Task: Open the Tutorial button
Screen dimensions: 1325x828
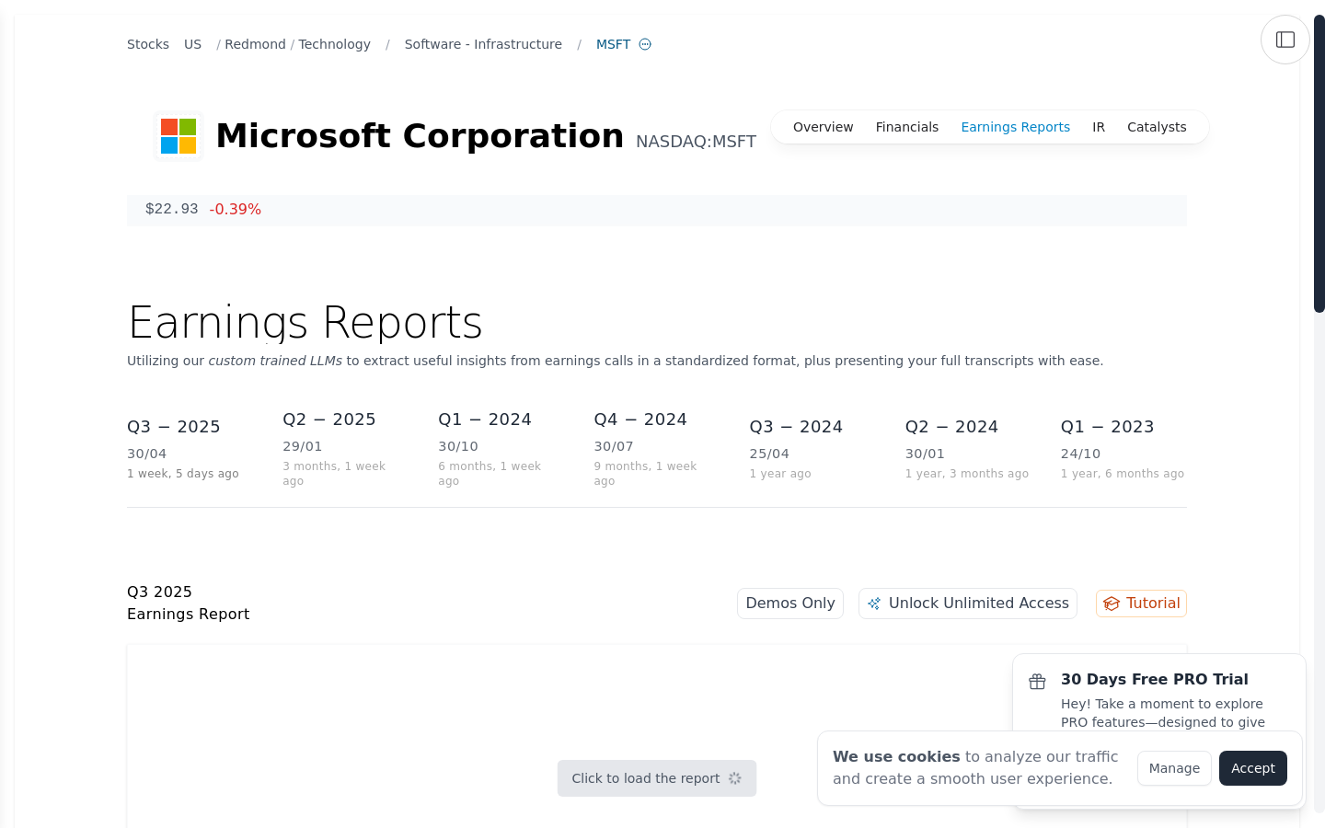Action: [x=1141, y=604]
